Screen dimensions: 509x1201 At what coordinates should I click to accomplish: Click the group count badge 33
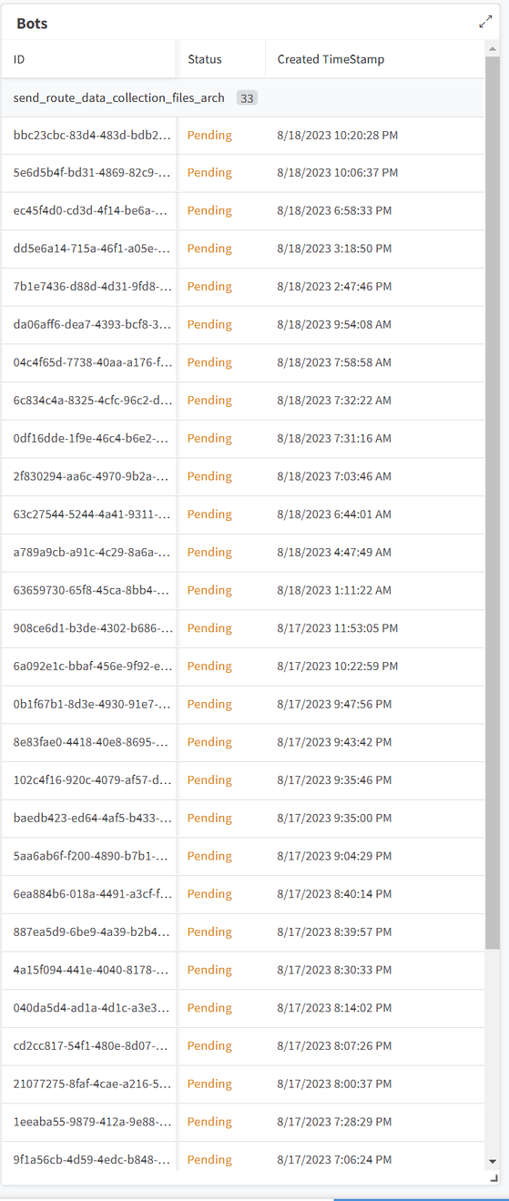[x=247, y=98]
